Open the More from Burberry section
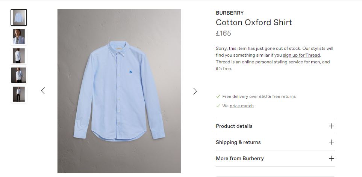This screenshot has width=362, height=177. [240, 158]
